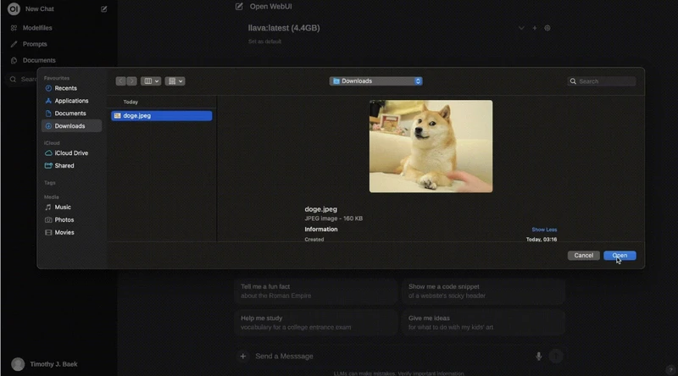The image size is (678, 376).
Task: Open Photos media in the sidebar
Action: coord(64,219)
